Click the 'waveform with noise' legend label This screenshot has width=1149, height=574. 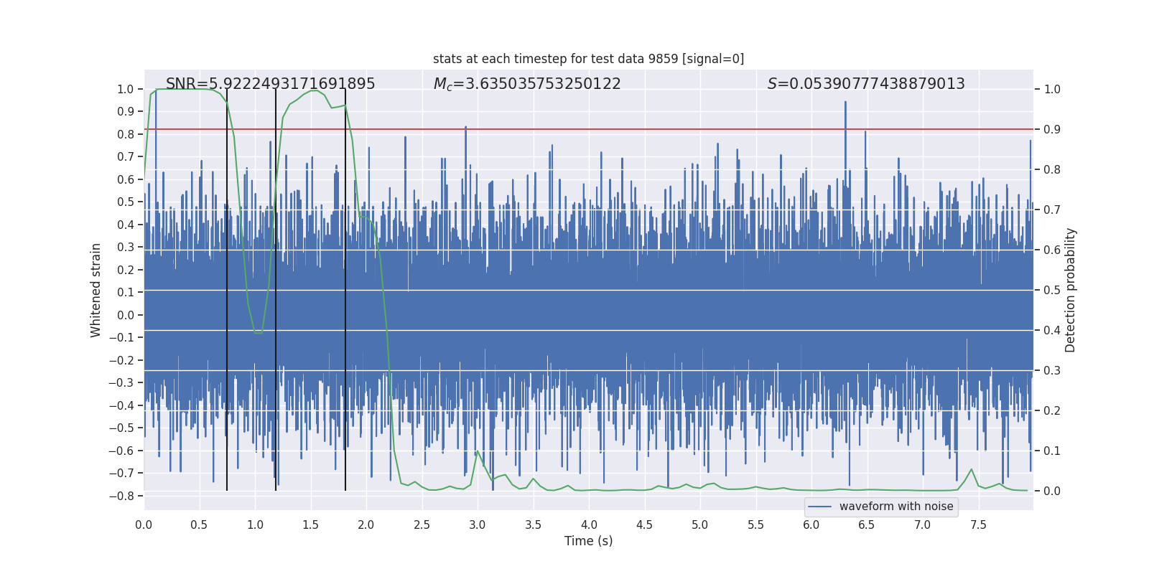tap(896, 507)
